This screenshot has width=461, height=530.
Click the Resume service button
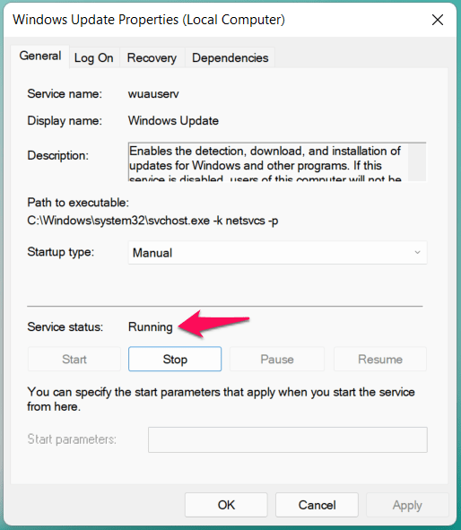point(380,359)
